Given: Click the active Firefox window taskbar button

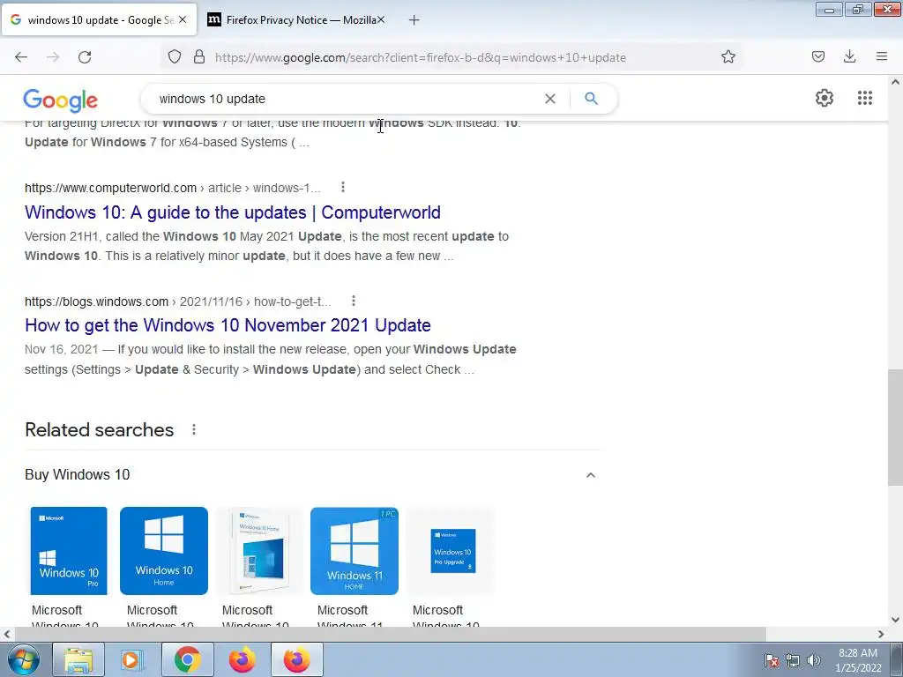Looking at the screenshot, I should click(296, 659).
